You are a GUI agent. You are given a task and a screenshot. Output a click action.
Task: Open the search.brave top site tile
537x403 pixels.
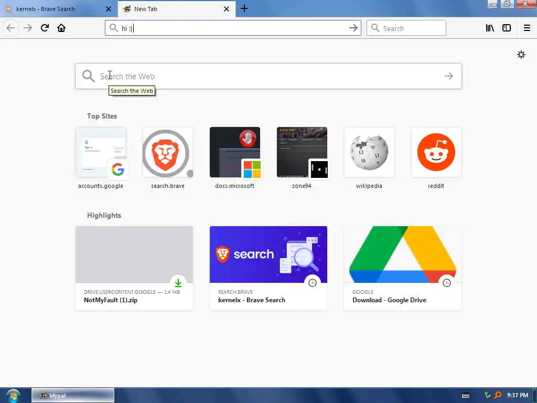[x=168, y=158]
